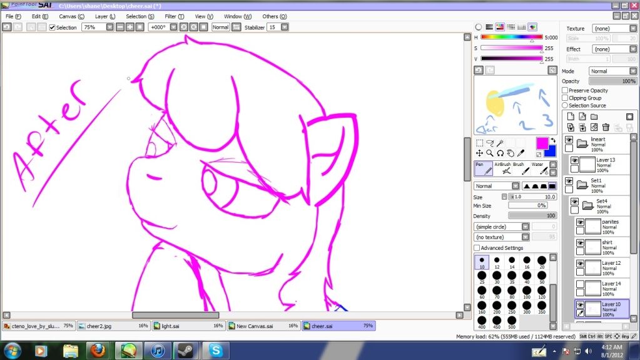Select the eyedropper color picker tool
Screen dimensions: 640x360
(x=521, y=153)
